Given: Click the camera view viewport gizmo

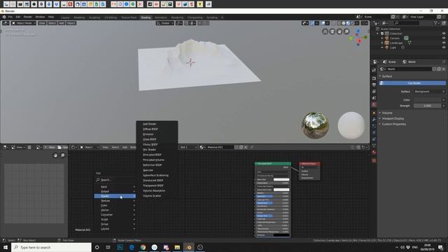Looking at the screenshot, I should (x=332, y=31).
